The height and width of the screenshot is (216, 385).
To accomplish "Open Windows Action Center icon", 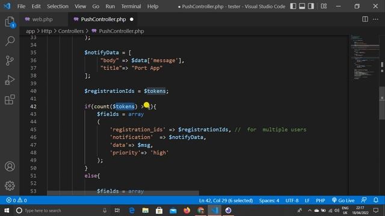I will pyautogui.click(x=375, y=210).
